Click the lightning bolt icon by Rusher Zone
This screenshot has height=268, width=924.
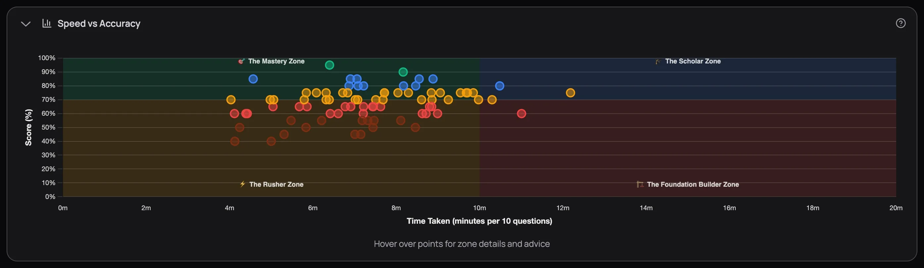click(242, 184)
